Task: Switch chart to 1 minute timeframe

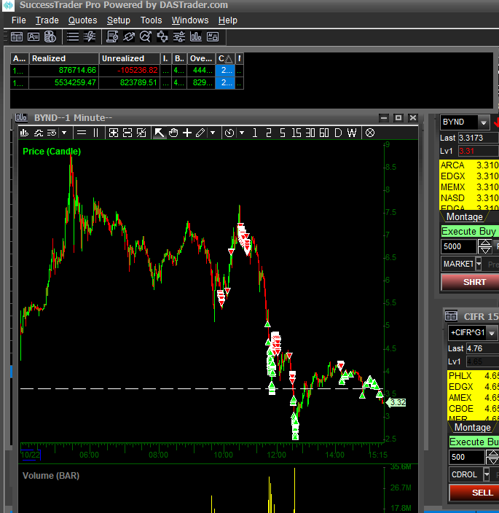Action: coord(255,133)
